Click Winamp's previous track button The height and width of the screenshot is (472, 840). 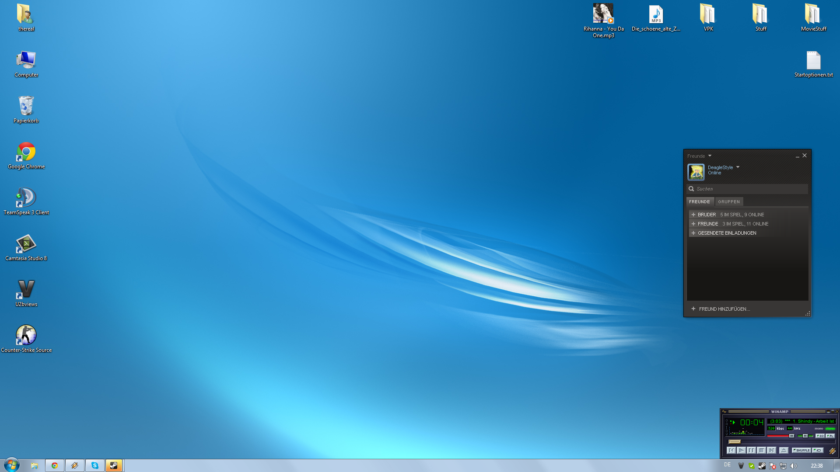[x=731, y=450]
